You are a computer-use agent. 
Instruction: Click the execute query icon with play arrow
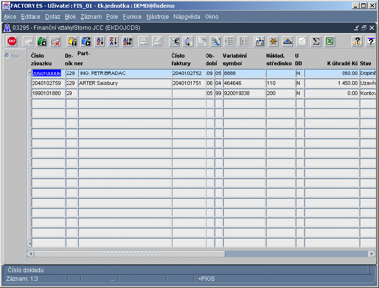click(x=86, y=41)
